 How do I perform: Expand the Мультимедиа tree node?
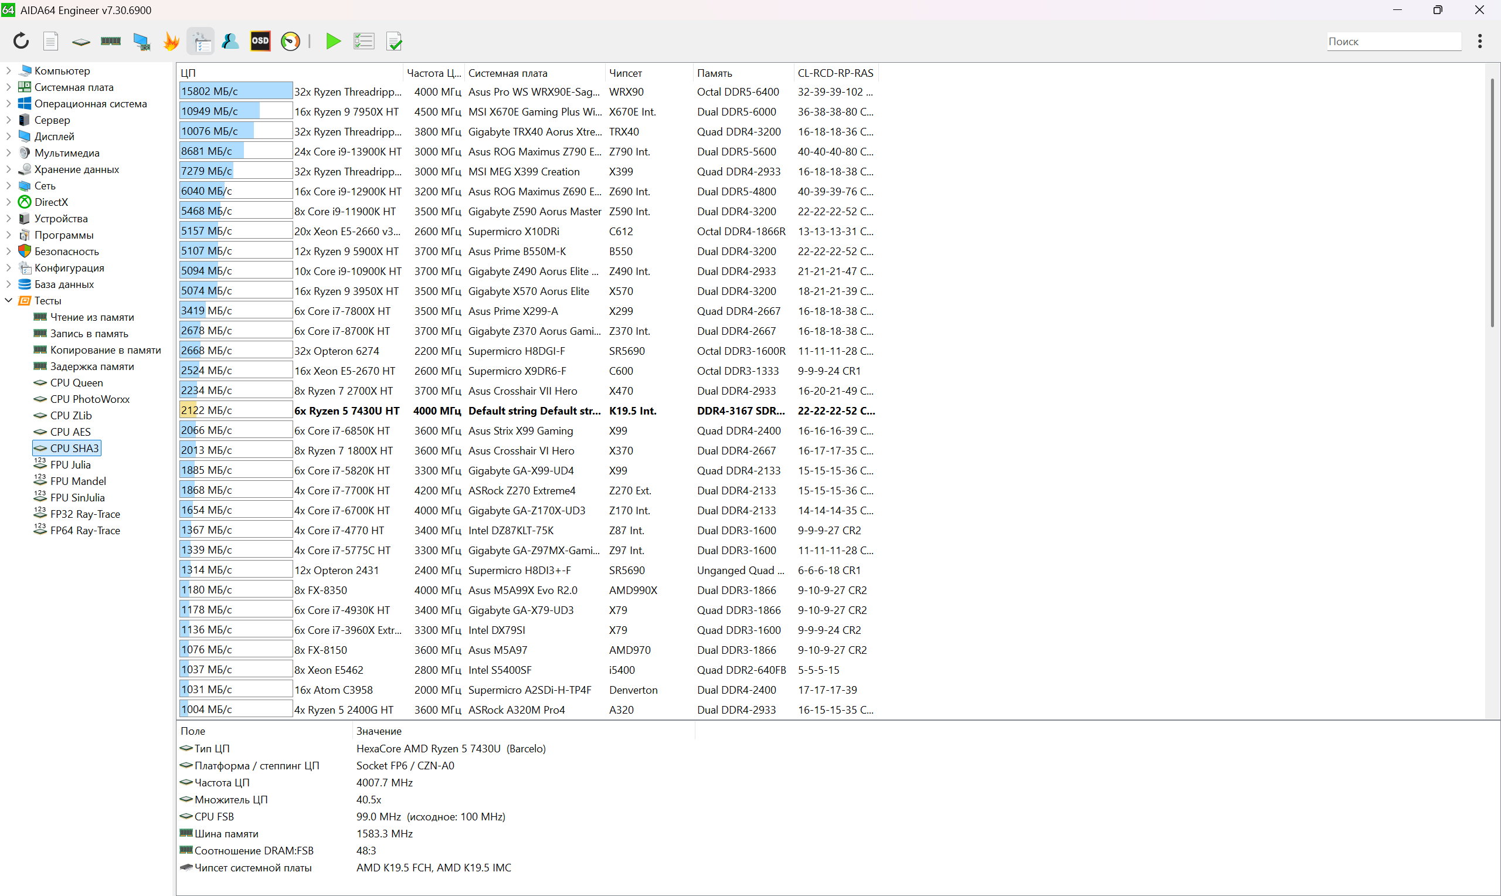point(8,152)
